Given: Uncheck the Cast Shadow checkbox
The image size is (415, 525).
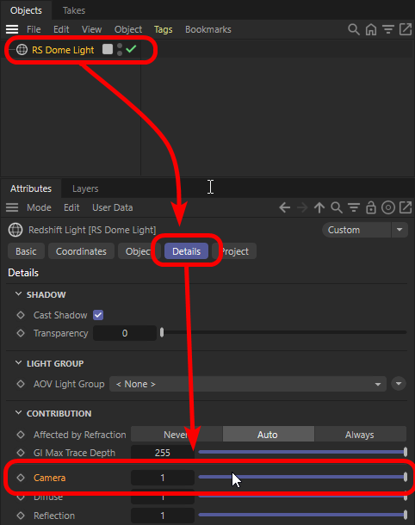Looking at the screenshot, I should (x=98, y=315).
